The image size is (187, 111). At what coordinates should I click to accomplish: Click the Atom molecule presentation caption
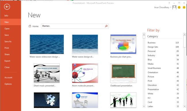pyautogui.click(x=83, y=86)
